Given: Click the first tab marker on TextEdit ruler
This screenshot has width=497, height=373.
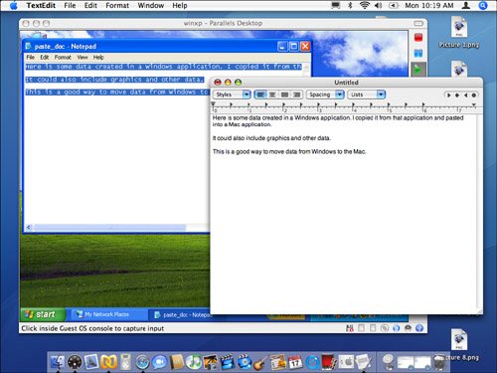Looking at the screenshot, I should pos(231,105).
